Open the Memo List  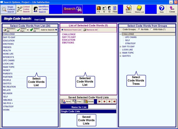click(x=139, y=9)
